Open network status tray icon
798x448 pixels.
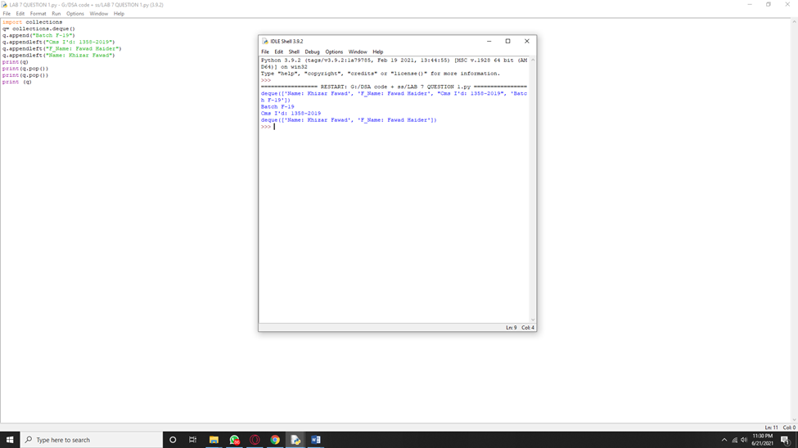[734, 440]
